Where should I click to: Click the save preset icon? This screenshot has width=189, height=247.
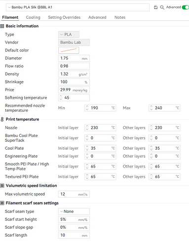[155, 7]
